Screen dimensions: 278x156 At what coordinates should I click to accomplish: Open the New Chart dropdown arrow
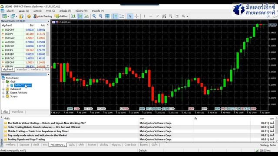pos(8,16)
